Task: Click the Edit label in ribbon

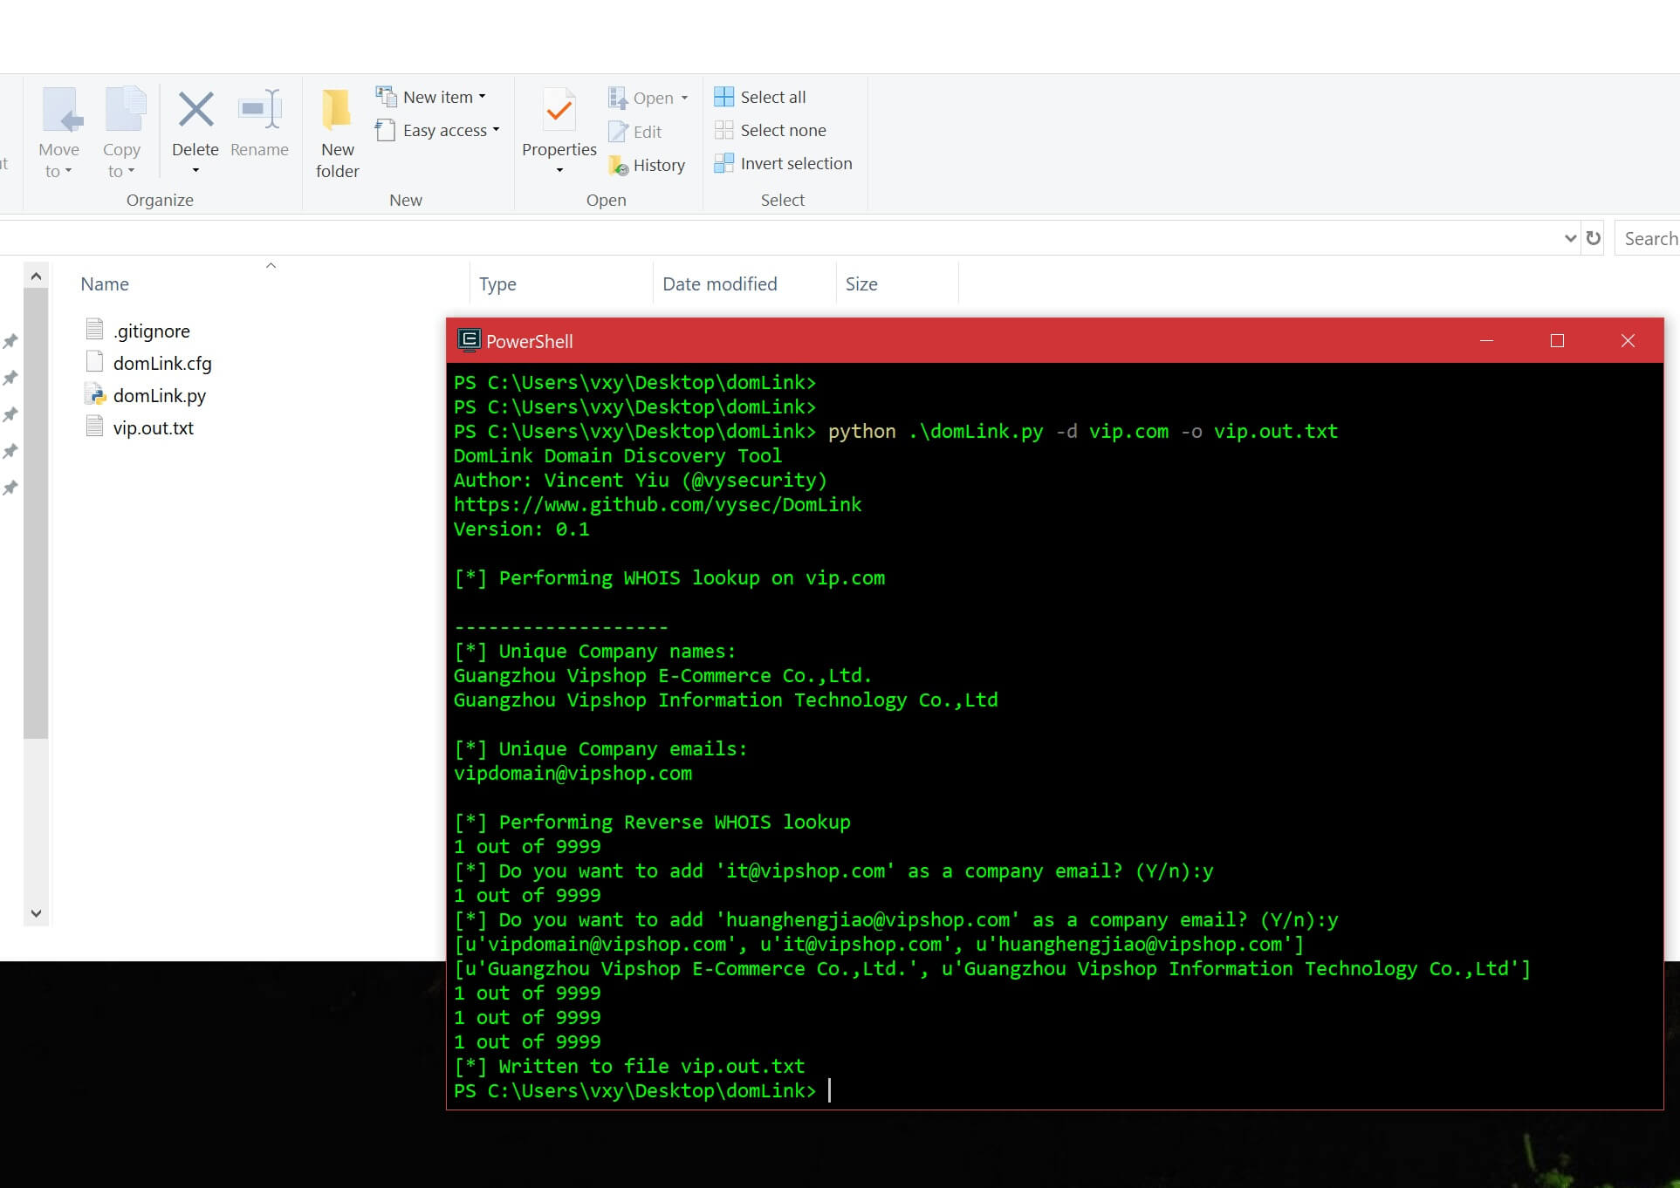Action: click(648, 132)
